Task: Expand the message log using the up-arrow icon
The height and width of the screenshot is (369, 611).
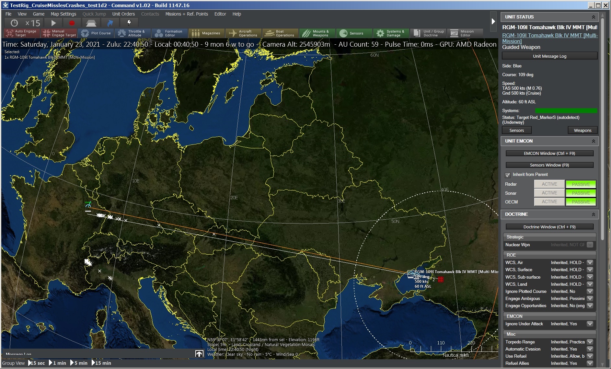Action: (199, 354)
